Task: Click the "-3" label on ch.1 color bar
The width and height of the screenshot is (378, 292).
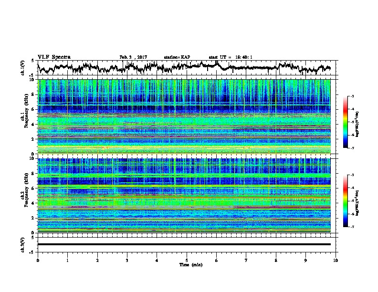Action: 352,96
